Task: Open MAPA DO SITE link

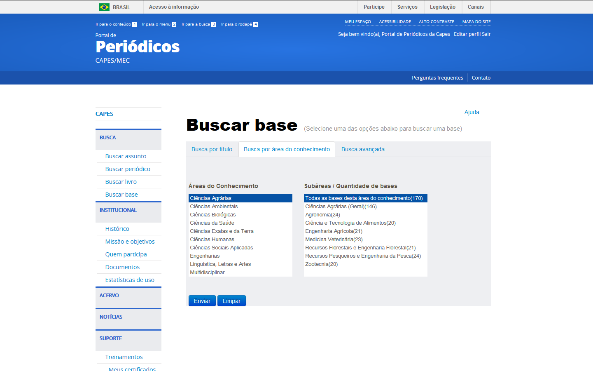Action: (476, 22)
